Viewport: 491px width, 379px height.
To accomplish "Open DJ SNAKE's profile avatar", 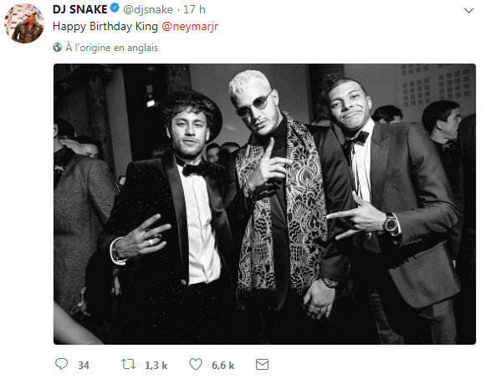I will 24,23.
